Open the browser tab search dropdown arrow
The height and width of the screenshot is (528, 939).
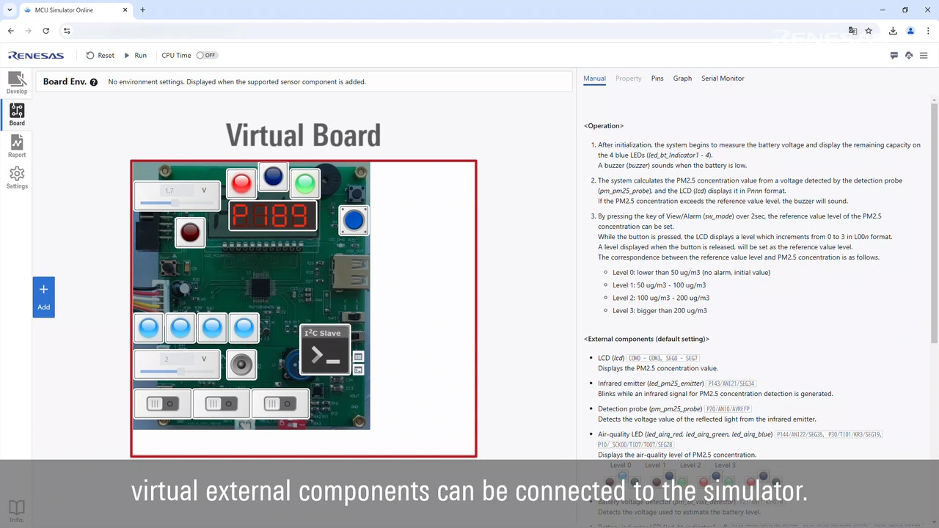(x=10, y=10)
